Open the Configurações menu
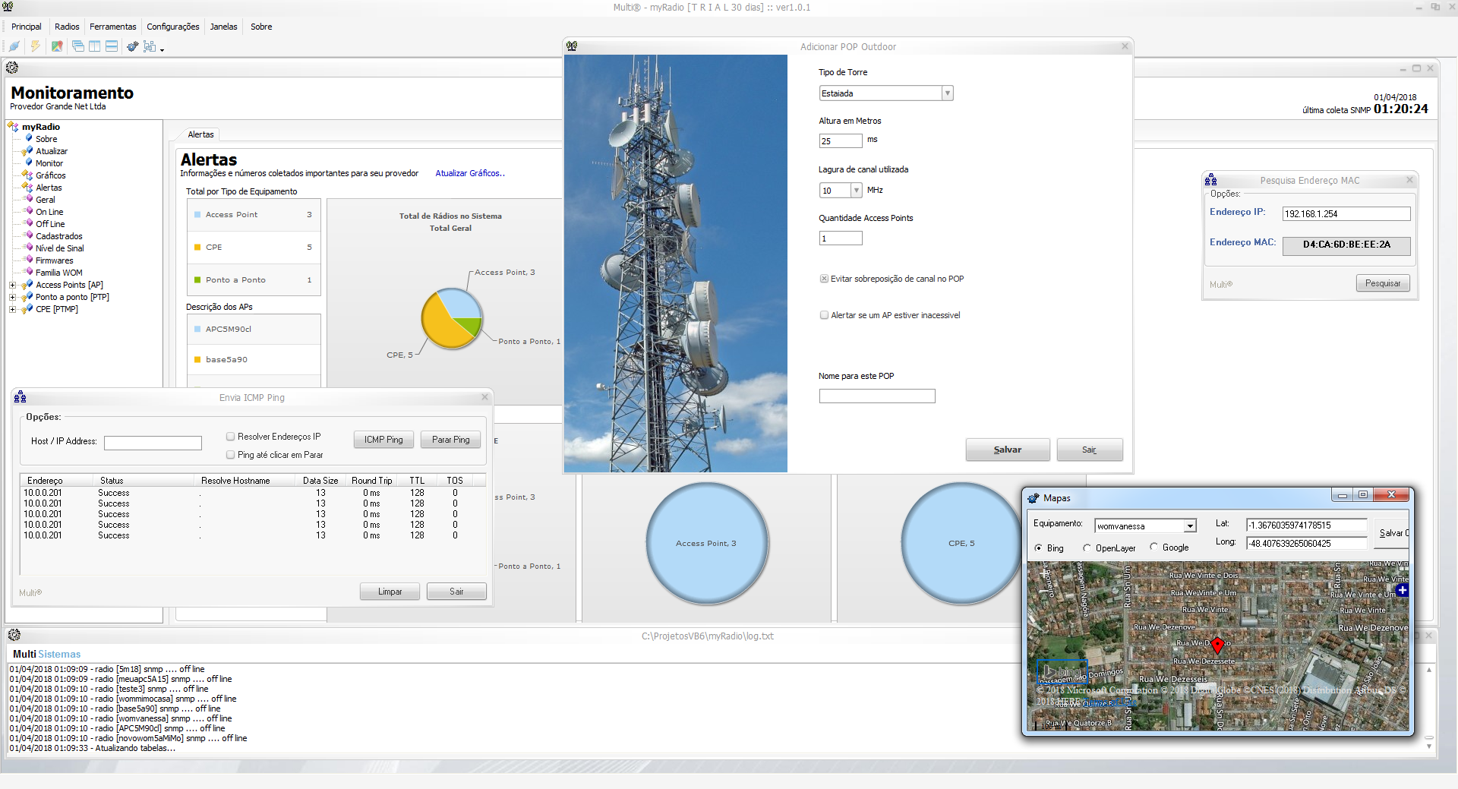The width and height of the screenshot is (1458, 789). click(x=172, y=27)
